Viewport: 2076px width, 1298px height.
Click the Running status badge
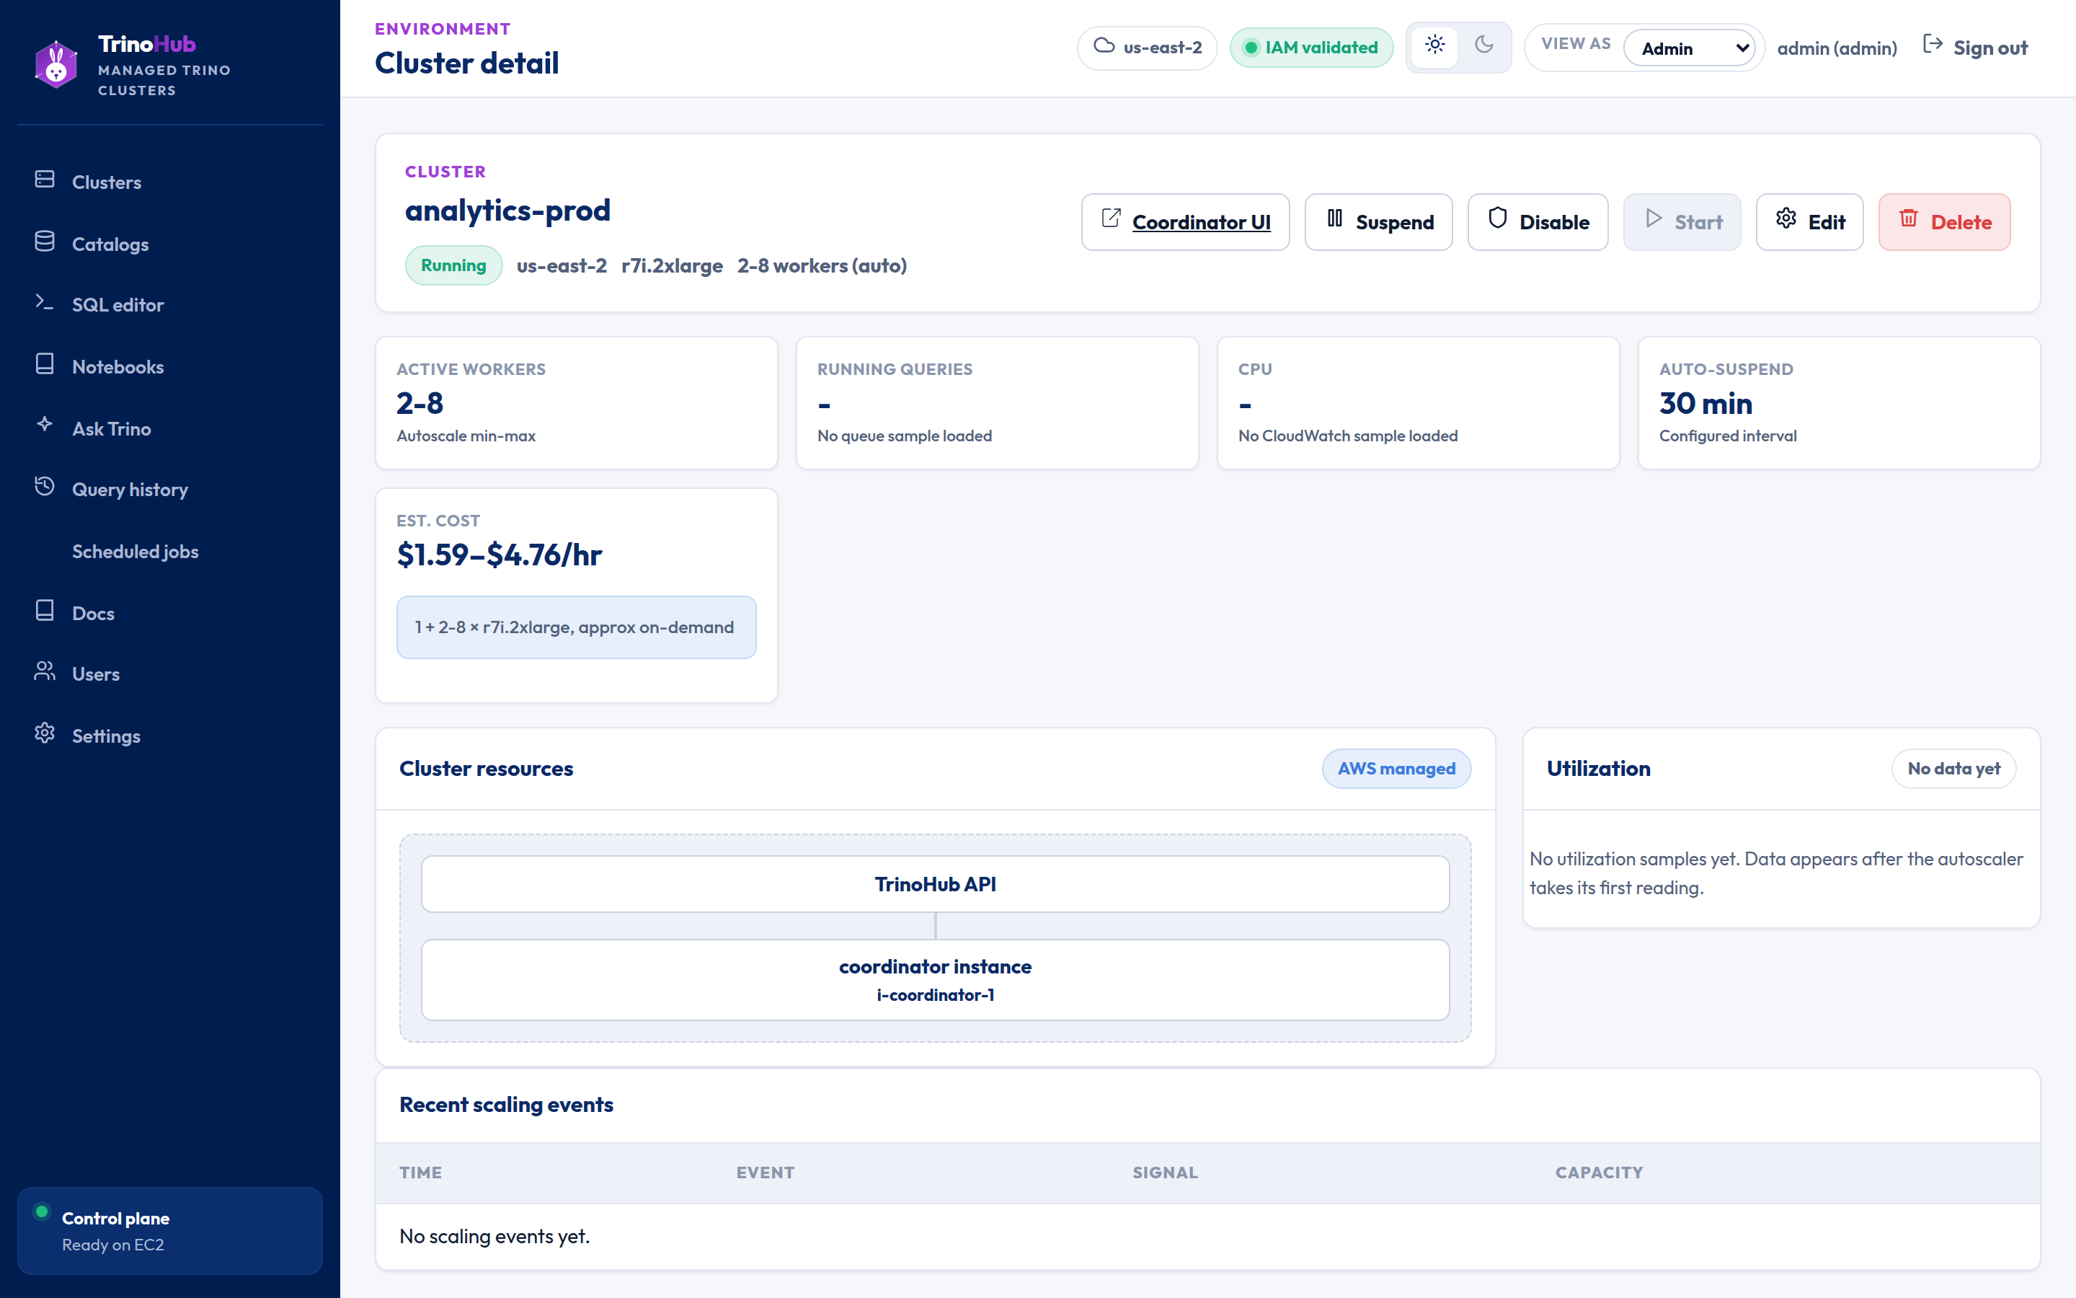coord(454,266)
